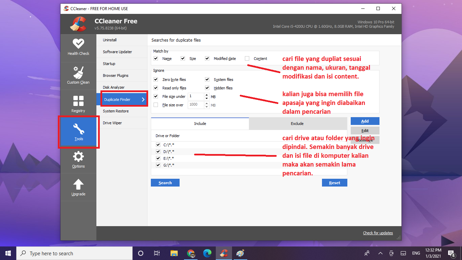This screenshot has width=462, height=260.
Task: Open the Registry cleaner
Action: 78,103
